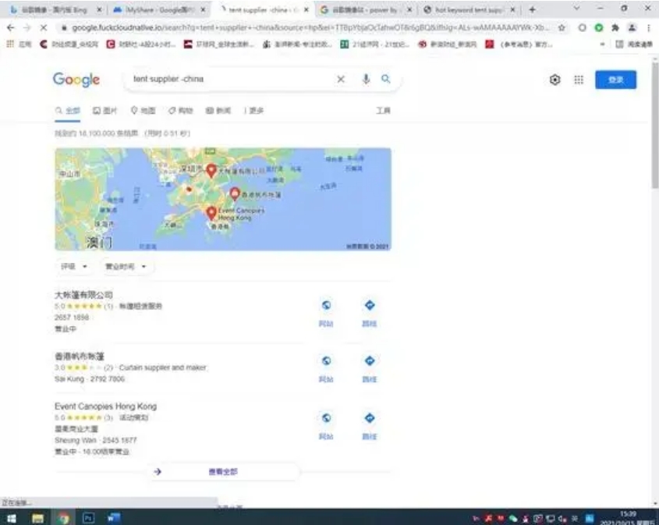The image size is (659, 525).
Task: Select the Maps search tab
Action: click(x=143, y=111)
